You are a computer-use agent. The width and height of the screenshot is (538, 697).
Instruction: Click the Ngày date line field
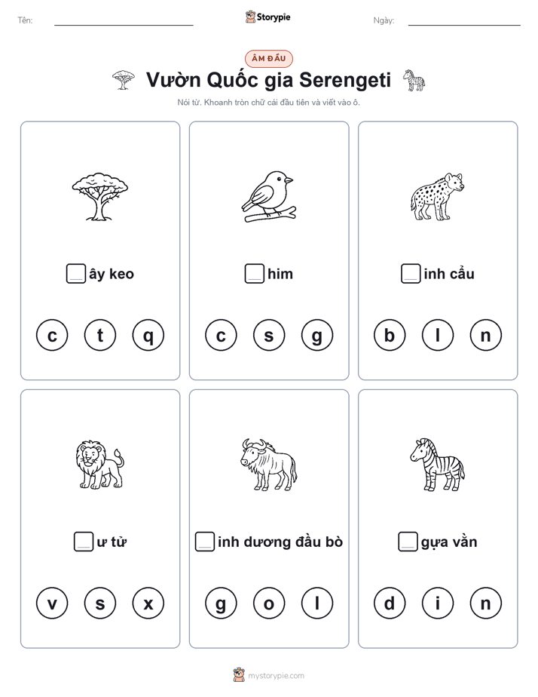(x=464, y=20)
